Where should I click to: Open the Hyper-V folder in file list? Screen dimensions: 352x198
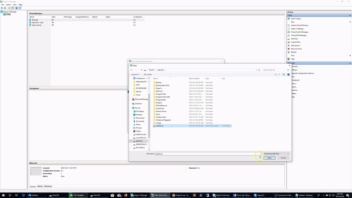[x=159, y=88]
